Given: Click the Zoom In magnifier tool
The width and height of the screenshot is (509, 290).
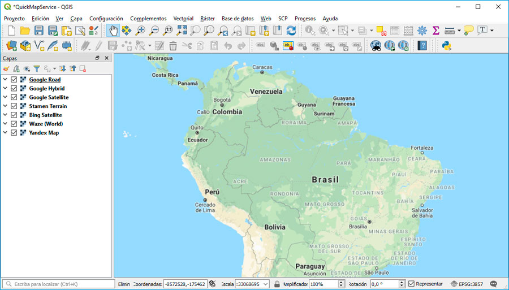Looking at the screenshot, I should point(140,31).
